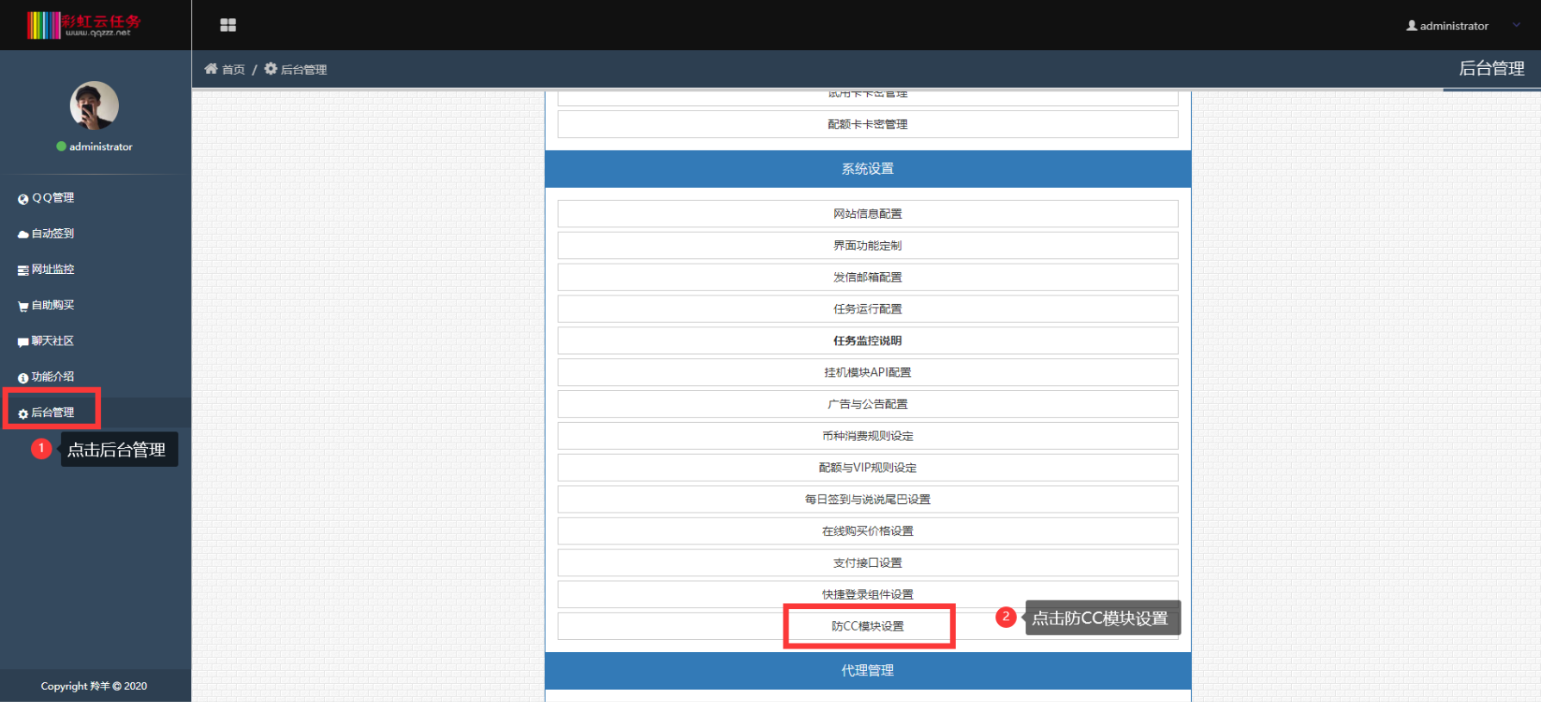Open 功能介绍 in the sidebar
This screenshot has height=702, width=1541.
click(x=52, y=377)
